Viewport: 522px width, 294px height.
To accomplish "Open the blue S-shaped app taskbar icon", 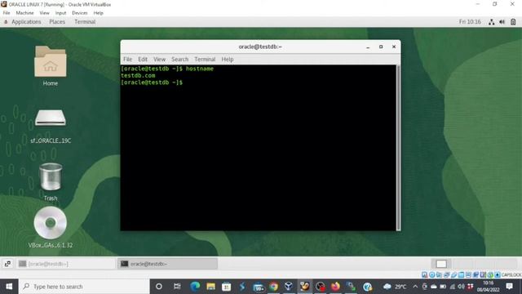I will click(x=242, y=287).
